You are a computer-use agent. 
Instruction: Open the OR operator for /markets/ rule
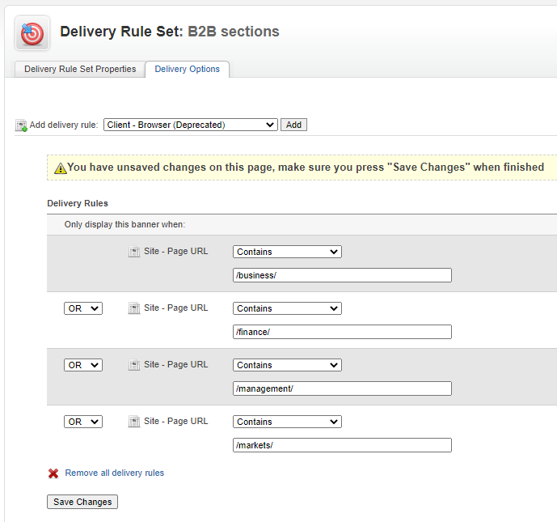(x=83, y=422)
